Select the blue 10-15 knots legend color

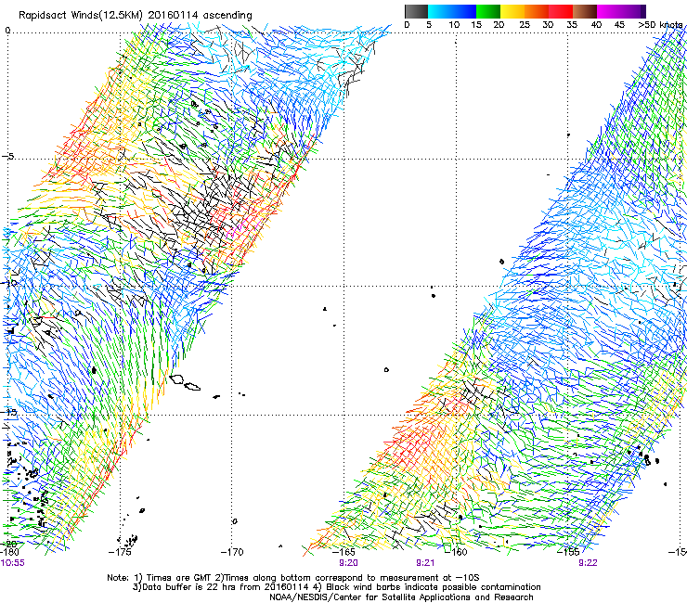tap(464, 11)
